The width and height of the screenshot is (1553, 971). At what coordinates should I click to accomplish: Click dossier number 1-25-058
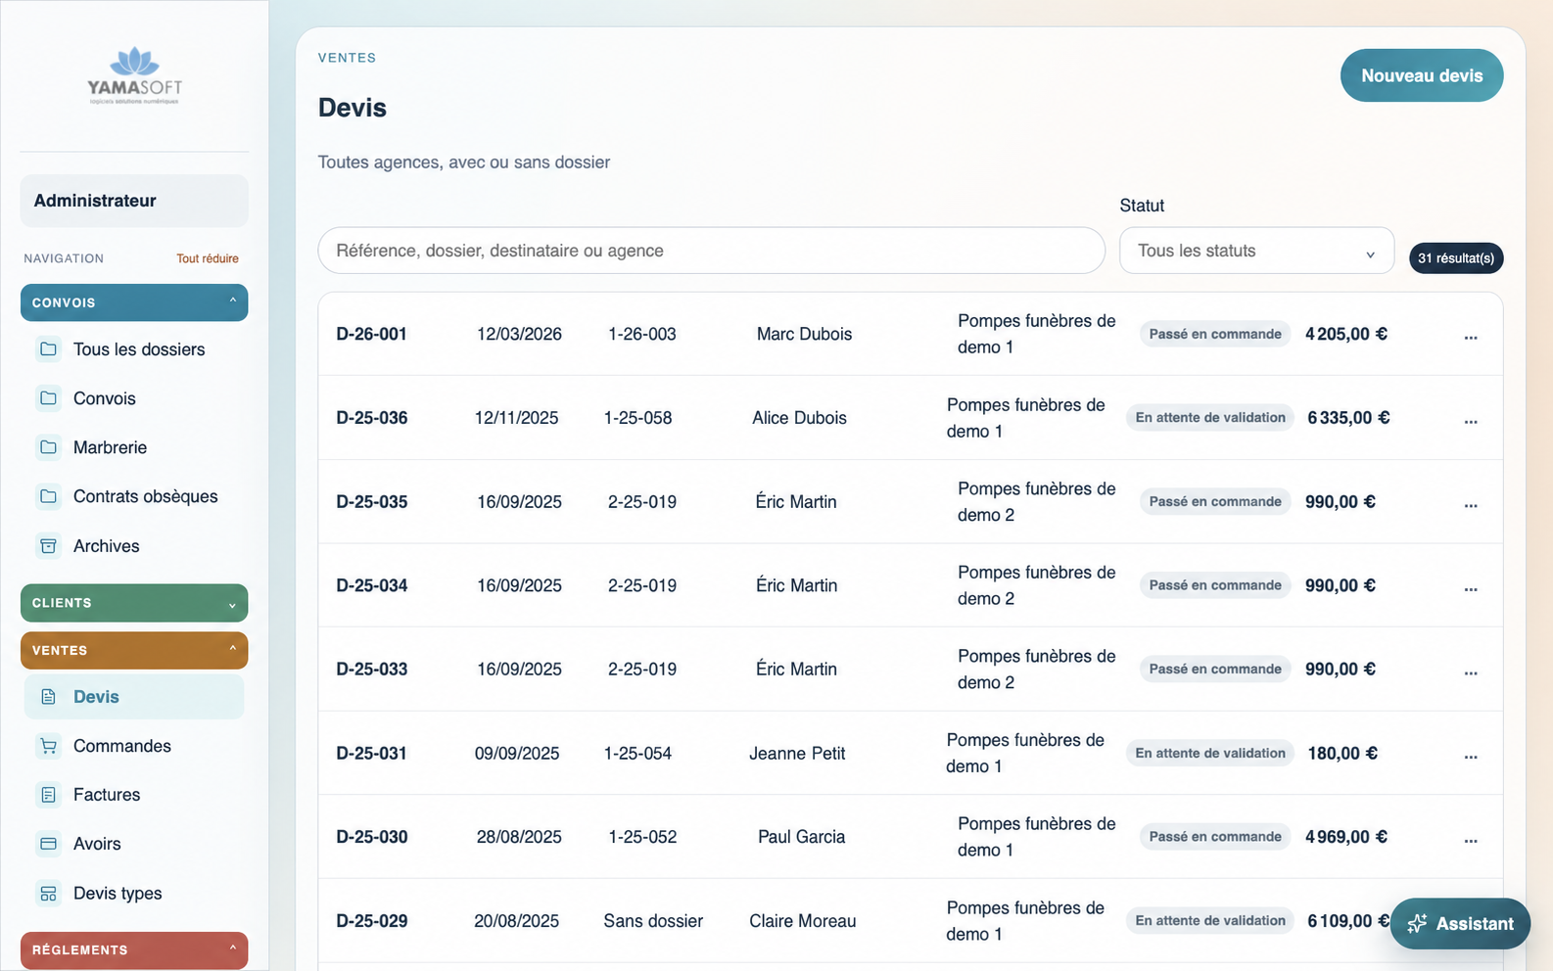(x=638, y=418)
